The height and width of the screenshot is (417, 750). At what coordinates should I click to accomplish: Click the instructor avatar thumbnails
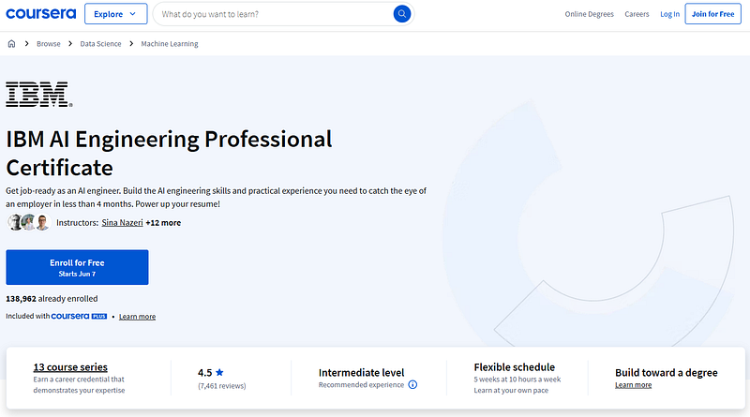click(29, 222)
